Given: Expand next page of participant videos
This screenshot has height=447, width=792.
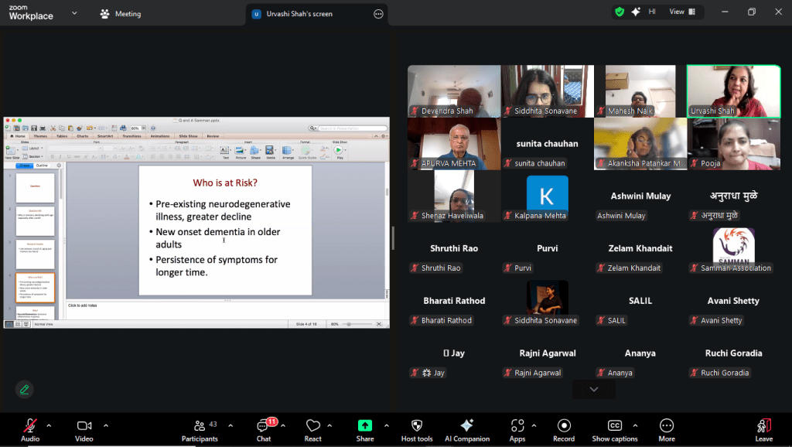Looking at the screenshot, I should click(594, 389).
